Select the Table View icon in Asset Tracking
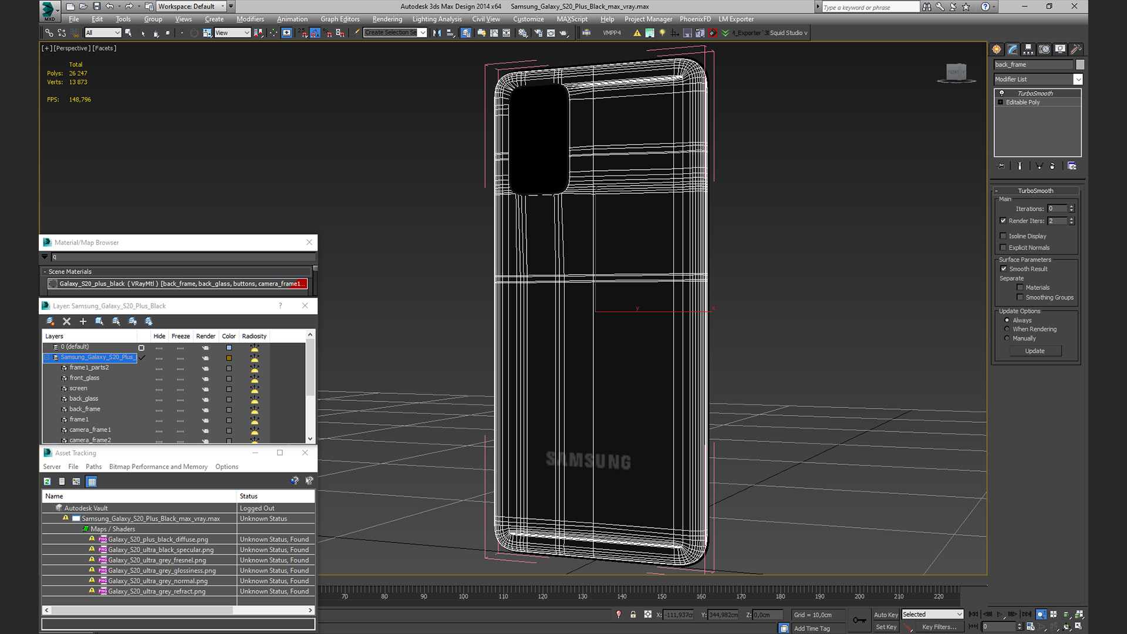1127x634 pixels. (92, 481)
